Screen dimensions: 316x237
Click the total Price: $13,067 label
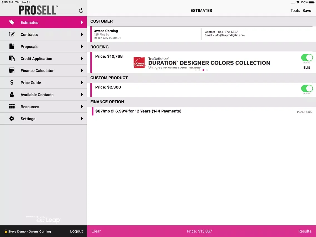(199, 231)
